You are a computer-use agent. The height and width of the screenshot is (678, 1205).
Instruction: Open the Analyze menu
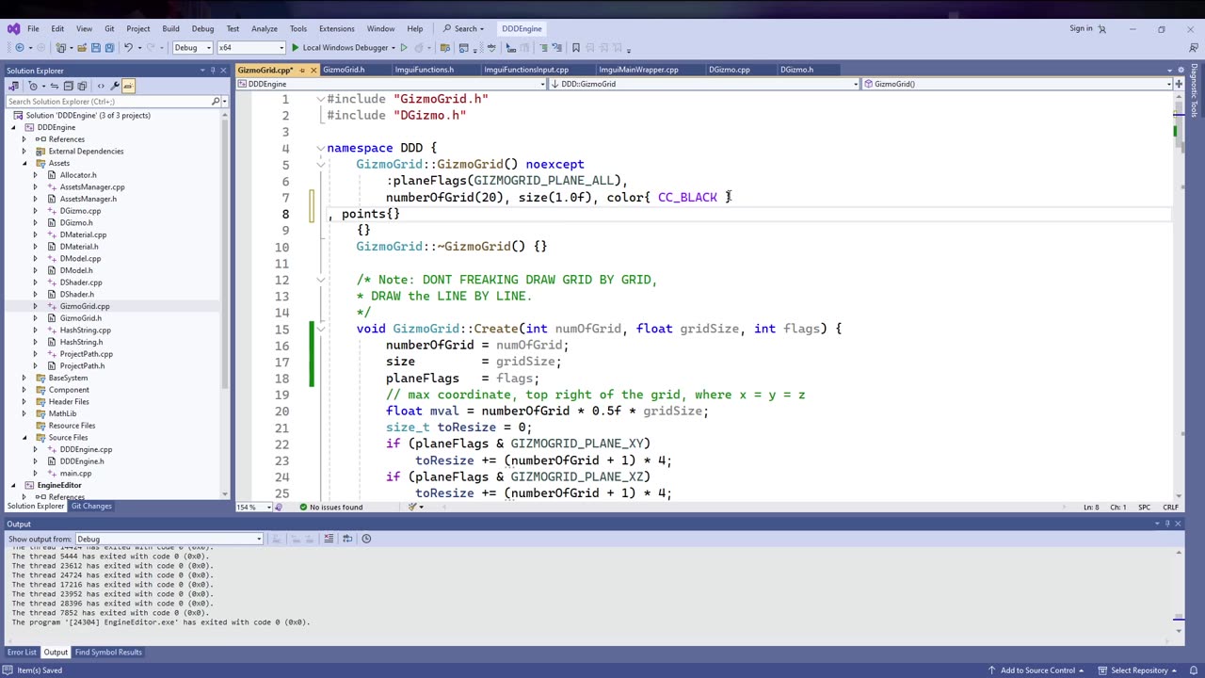coord(265,28)
